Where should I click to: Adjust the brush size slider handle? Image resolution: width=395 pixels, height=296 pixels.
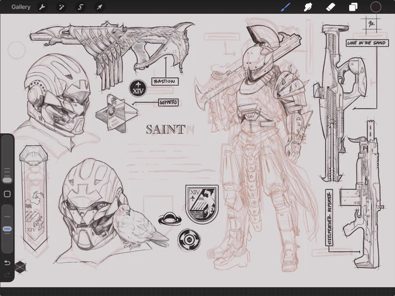click(7, 180)
